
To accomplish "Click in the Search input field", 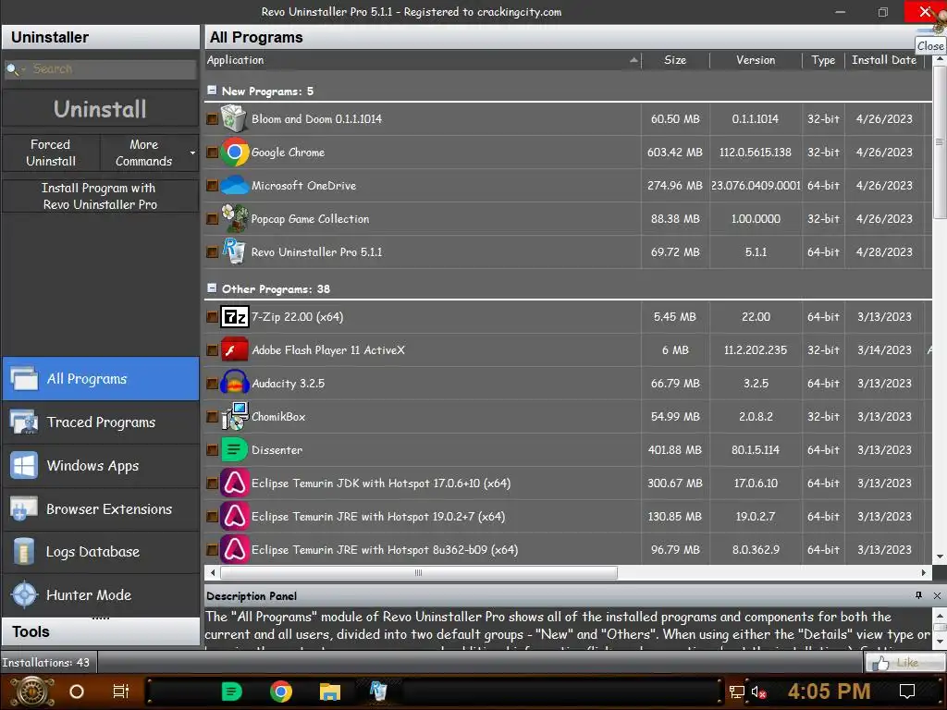I will coord(113,69).
